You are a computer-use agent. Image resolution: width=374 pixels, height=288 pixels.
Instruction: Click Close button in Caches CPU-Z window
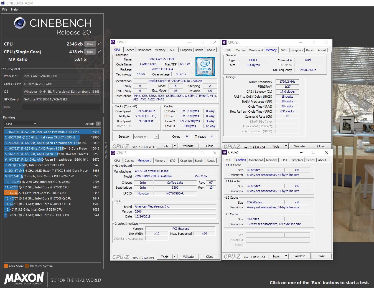pos(321,256)
